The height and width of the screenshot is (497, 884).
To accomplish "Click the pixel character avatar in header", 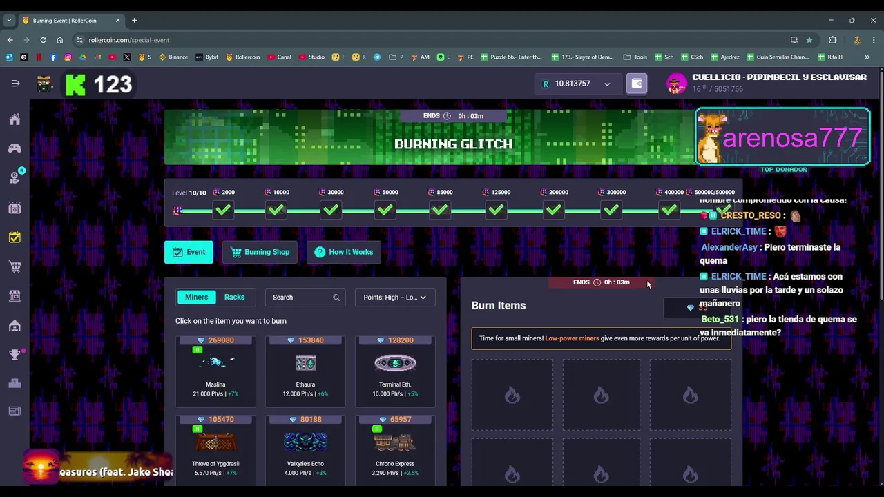I will tap(44, 84).
